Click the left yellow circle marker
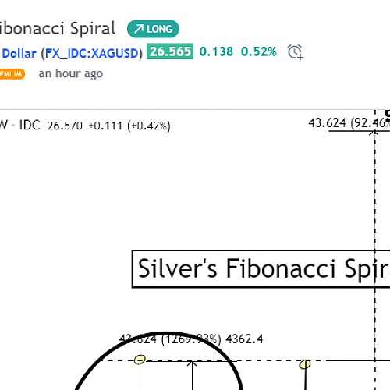This screenshot has width=390, height=390. pos(140,360)
